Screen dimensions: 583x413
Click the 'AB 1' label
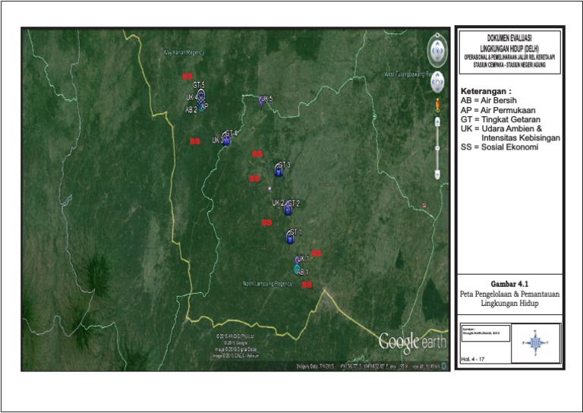click(303, 272)
